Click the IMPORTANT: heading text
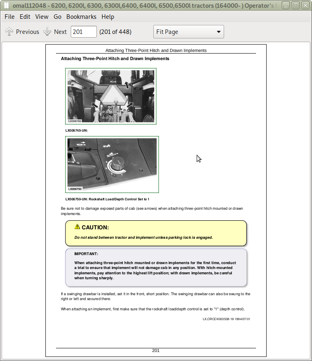This screenshot has width=312, height=361. [86, 254]
